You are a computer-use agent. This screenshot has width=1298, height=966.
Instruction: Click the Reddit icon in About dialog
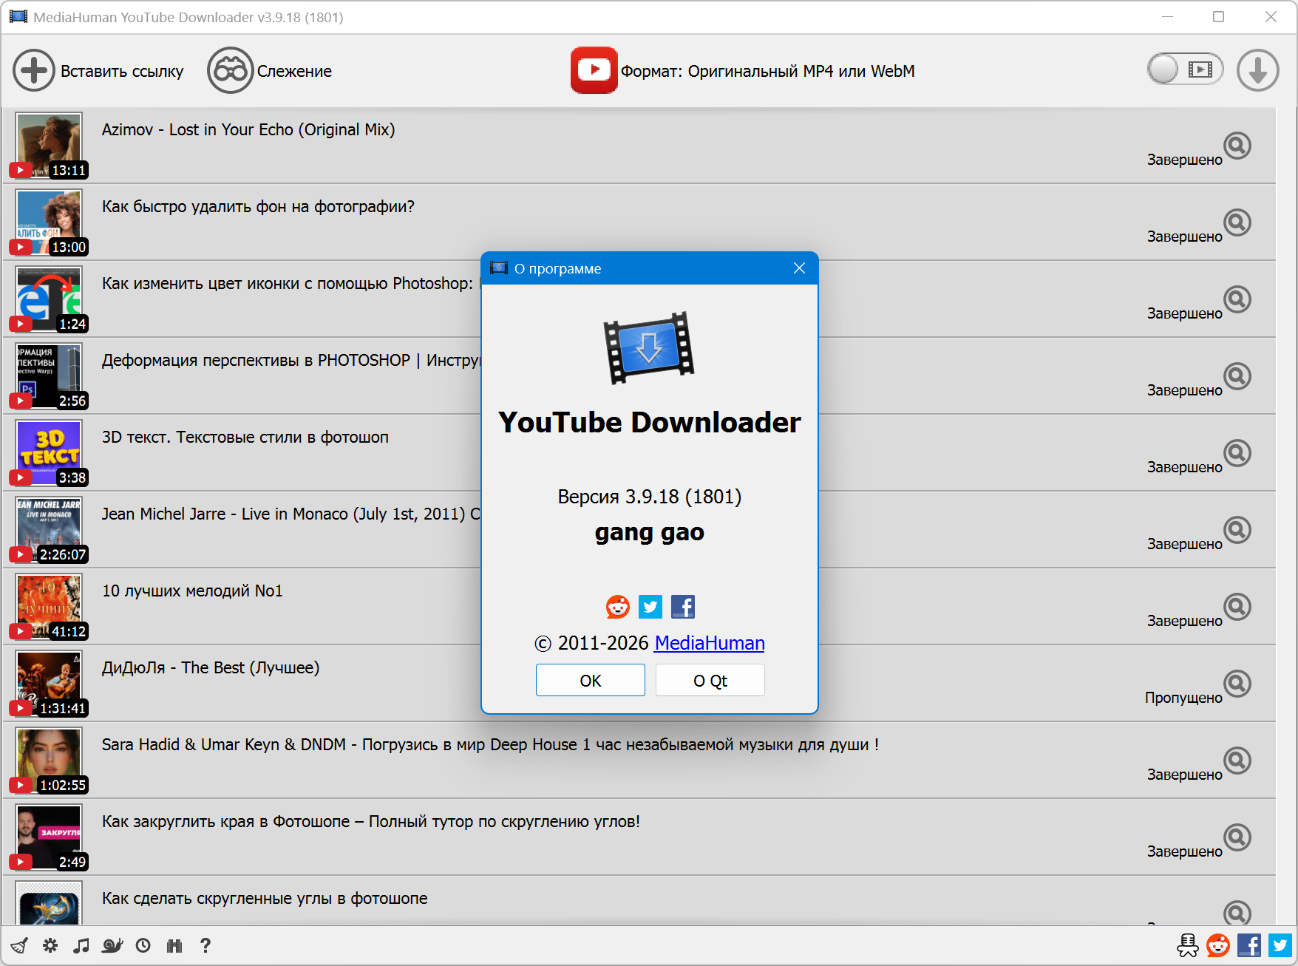pyautogui.click(x=618, y=607)
